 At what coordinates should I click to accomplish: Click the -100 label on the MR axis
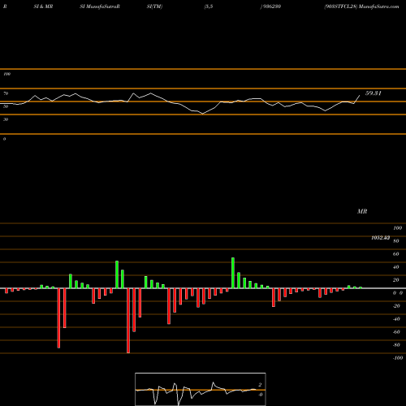coord(398,358)
